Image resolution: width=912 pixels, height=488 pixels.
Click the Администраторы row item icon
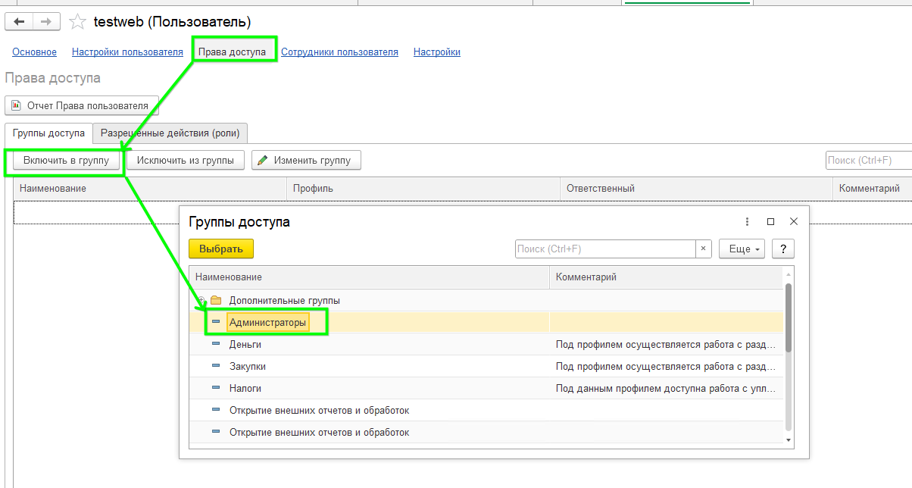pyautogui.click(x=216, y=322)
